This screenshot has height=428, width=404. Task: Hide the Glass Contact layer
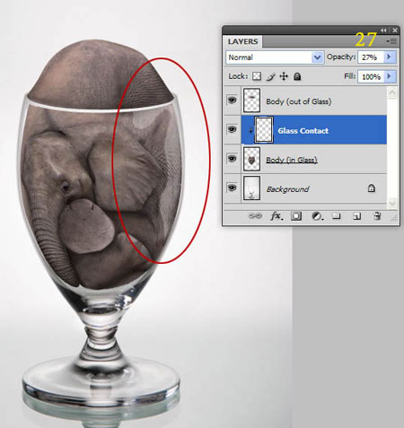(232, 129)
